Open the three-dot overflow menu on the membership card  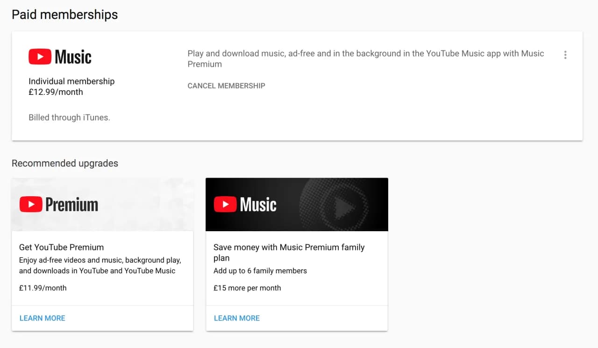pyautogui.click(x=565, y=55)
